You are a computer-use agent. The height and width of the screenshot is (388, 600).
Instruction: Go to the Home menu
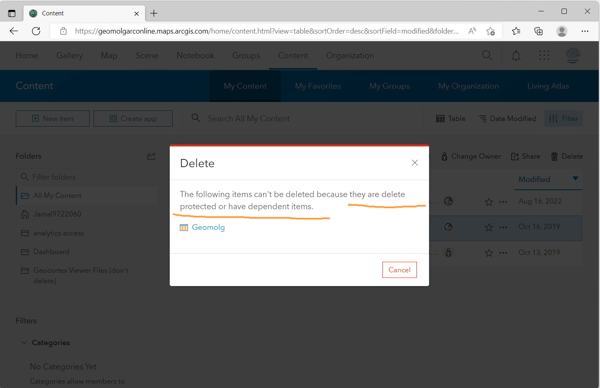click(x=27, y=55)
